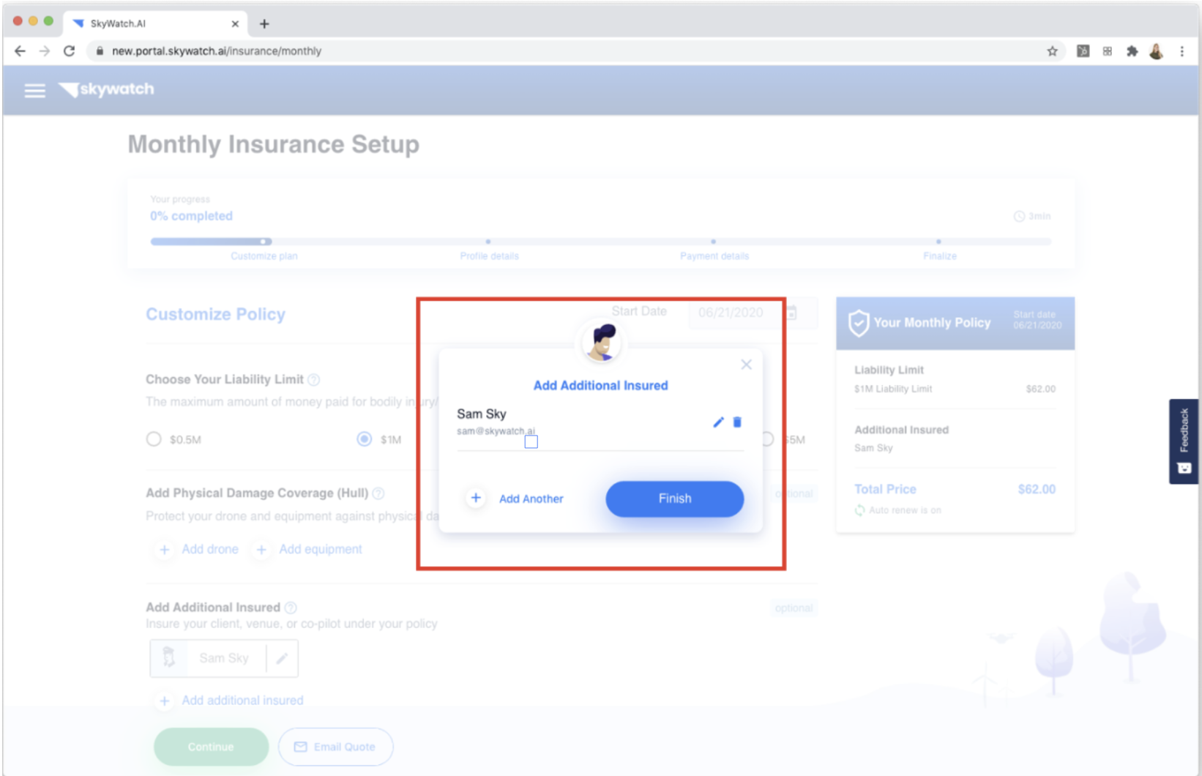The width and height of the screenshot is (1202, 776).
Task: Click the Finish button
Action: click(674, 499)
